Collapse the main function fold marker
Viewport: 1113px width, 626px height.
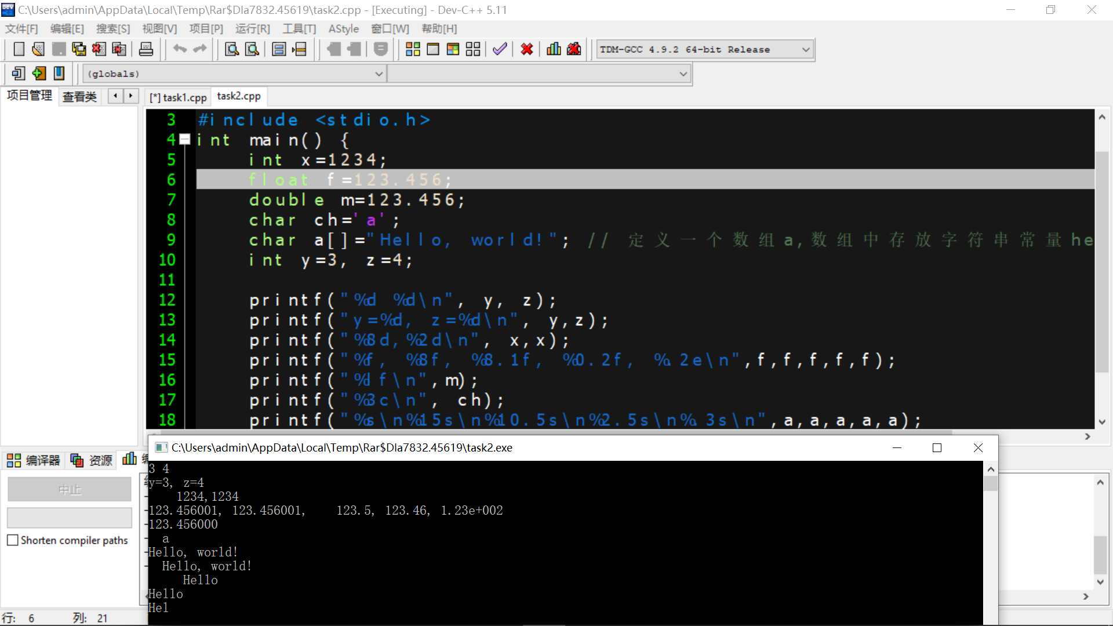[185, 139]
